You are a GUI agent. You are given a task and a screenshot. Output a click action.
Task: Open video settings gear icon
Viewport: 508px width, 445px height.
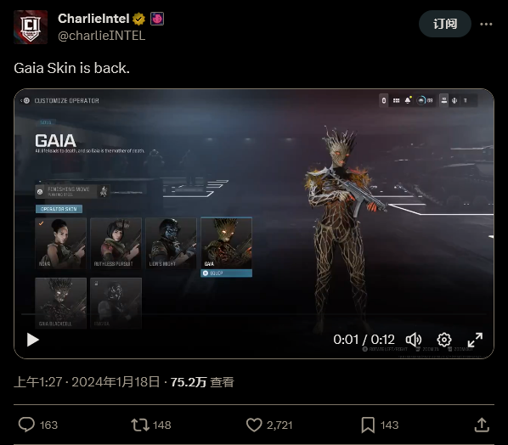point(443,340)
